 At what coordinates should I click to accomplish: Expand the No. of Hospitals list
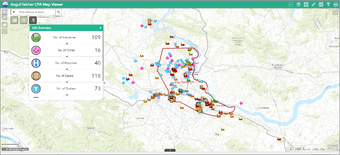pyautogui.click(x=67, y=69)
